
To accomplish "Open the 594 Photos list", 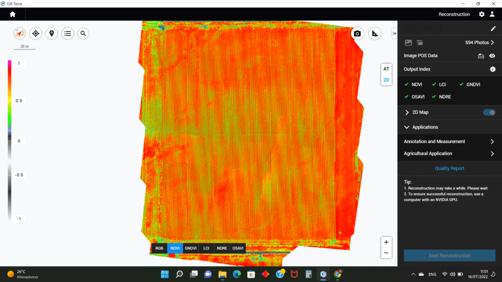I will [x=479, y=43].
